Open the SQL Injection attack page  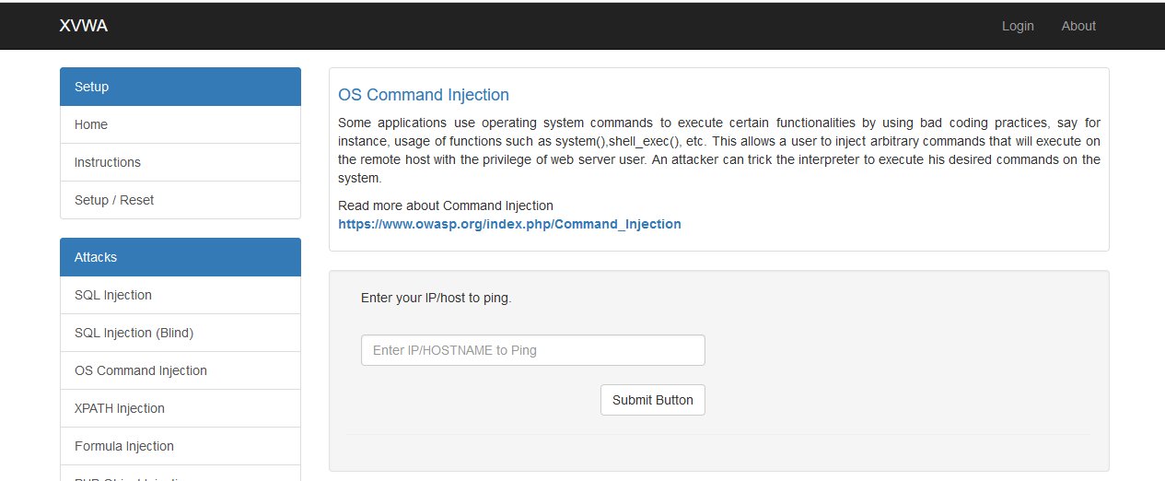point(181,295)
